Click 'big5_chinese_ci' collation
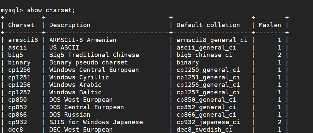This screenshot has width=313, height=133. click(204, 55)
